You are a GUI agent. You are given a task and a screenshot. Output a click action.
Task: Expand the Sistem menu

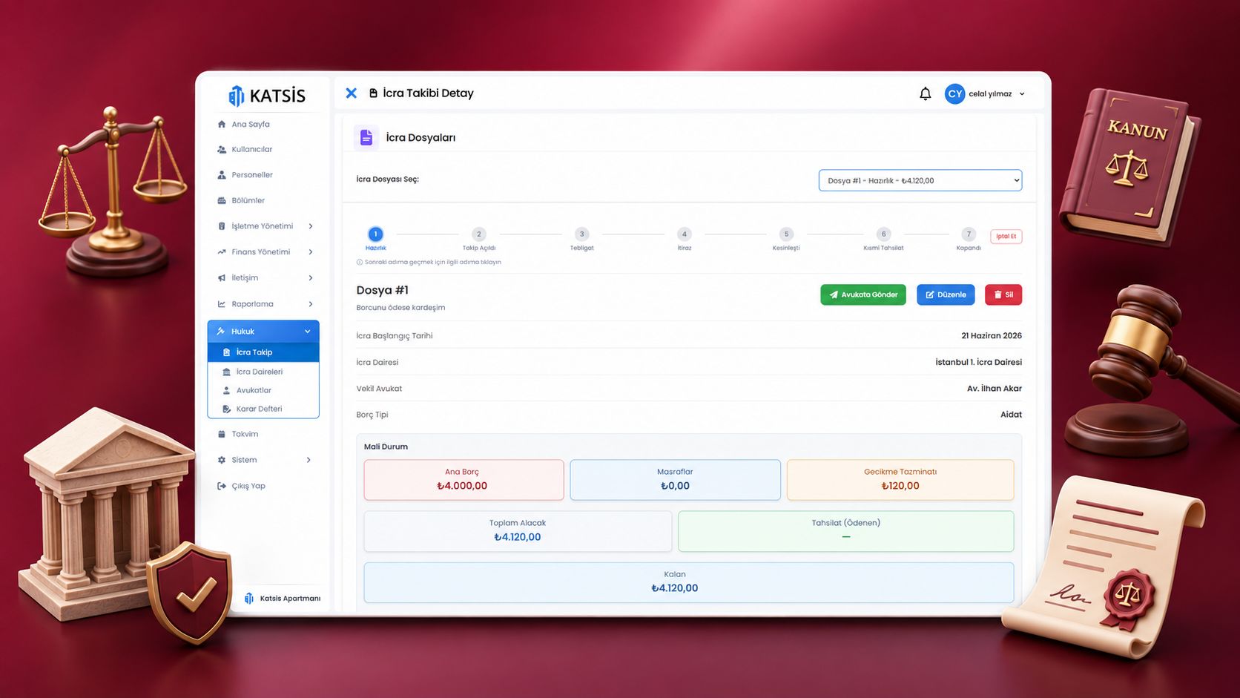pos(263,460)
